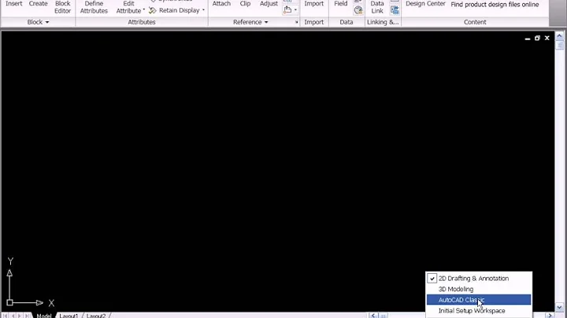567x318 pixels.
Task: Click Find product design files online
Action: click(x=495, y=5)
